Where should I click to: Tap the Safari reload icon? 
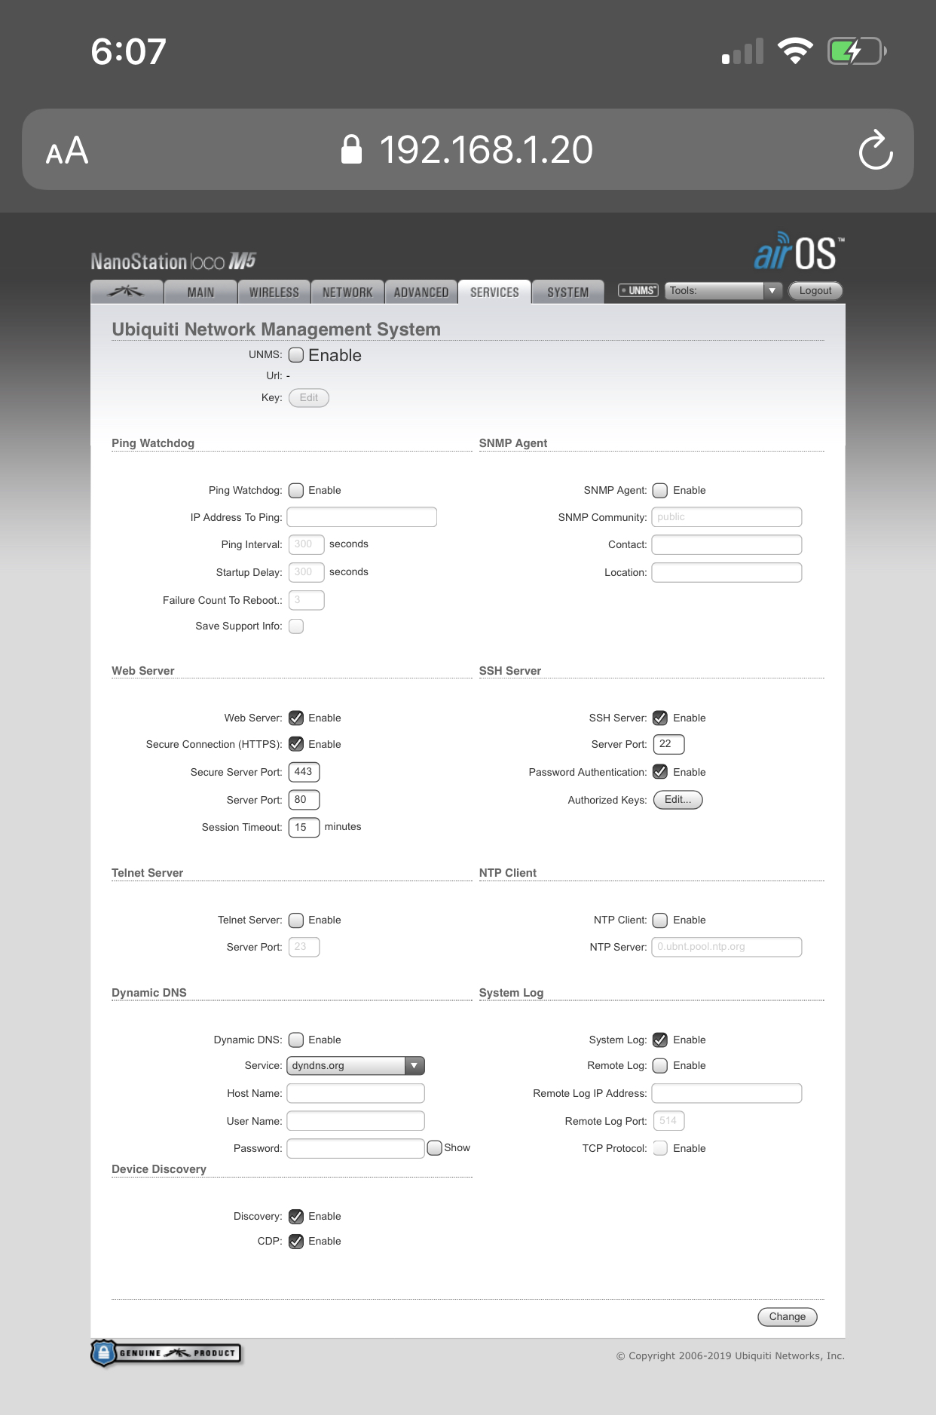(x=876, y=150)
